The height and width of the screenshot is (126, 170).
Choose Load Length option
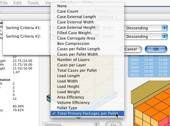point(87,76)
